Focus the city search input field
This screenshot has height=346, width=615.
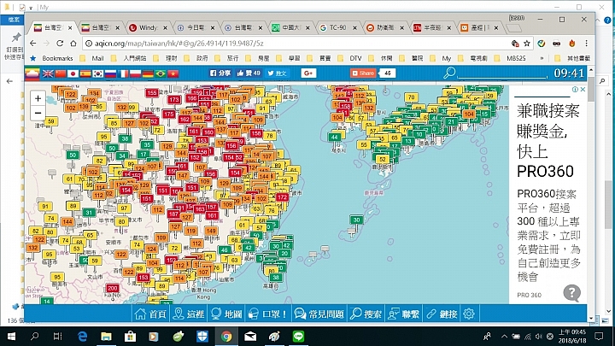point(502,73)
